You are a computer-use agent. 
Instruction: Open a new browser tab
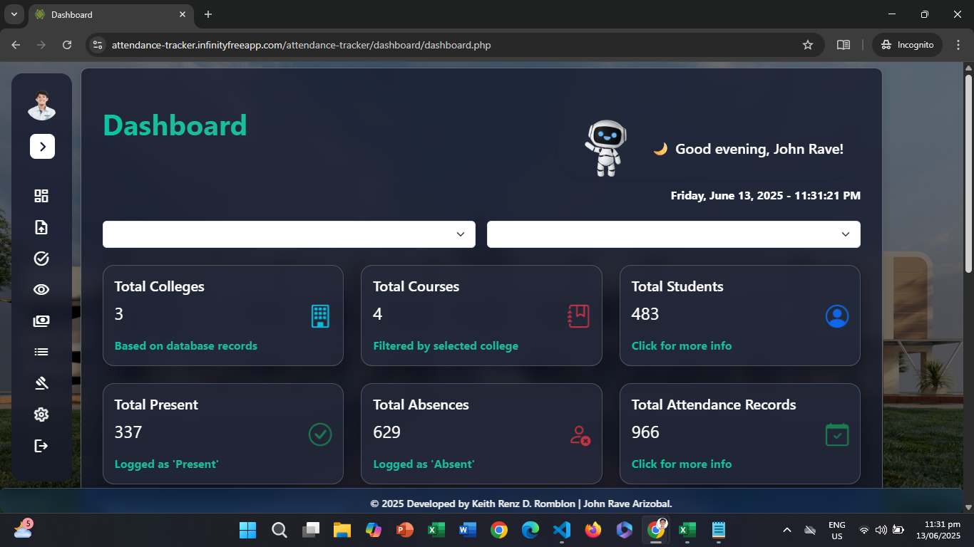point(208,14)
